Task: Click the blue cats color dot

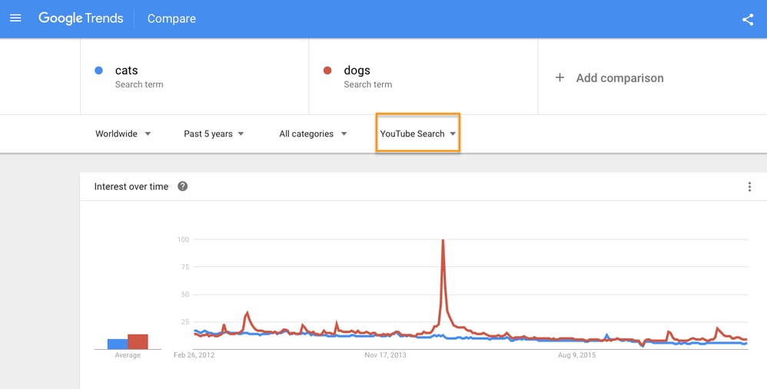Action: [98, 71]
